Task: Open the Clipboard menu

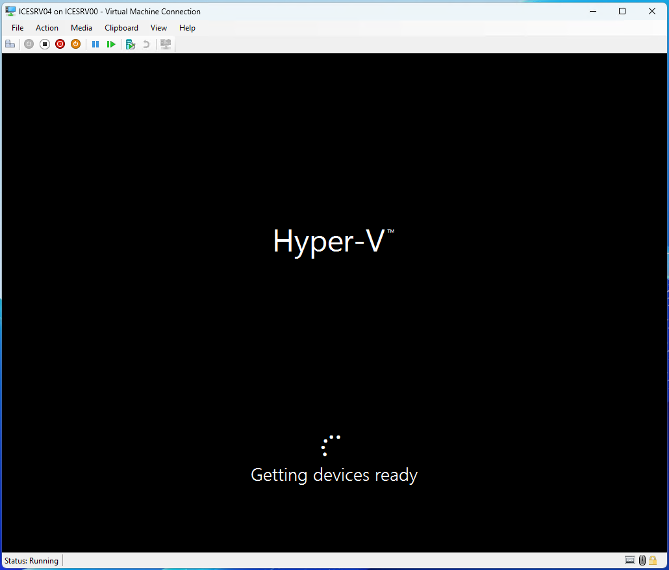Action: 121,28
